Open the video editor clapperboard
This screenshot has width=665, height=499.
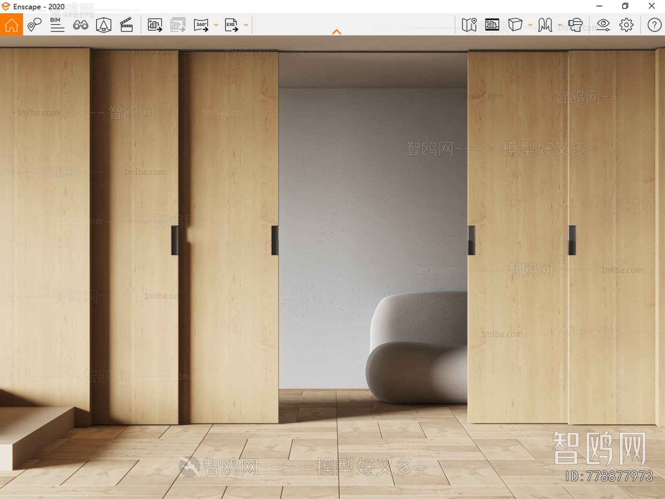click(126, 25)
